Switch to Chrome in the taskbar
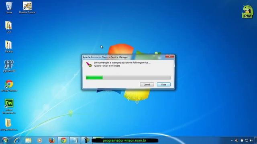Image resolution: width=257 pixels, height=144 pixels. tap(63, 140)
